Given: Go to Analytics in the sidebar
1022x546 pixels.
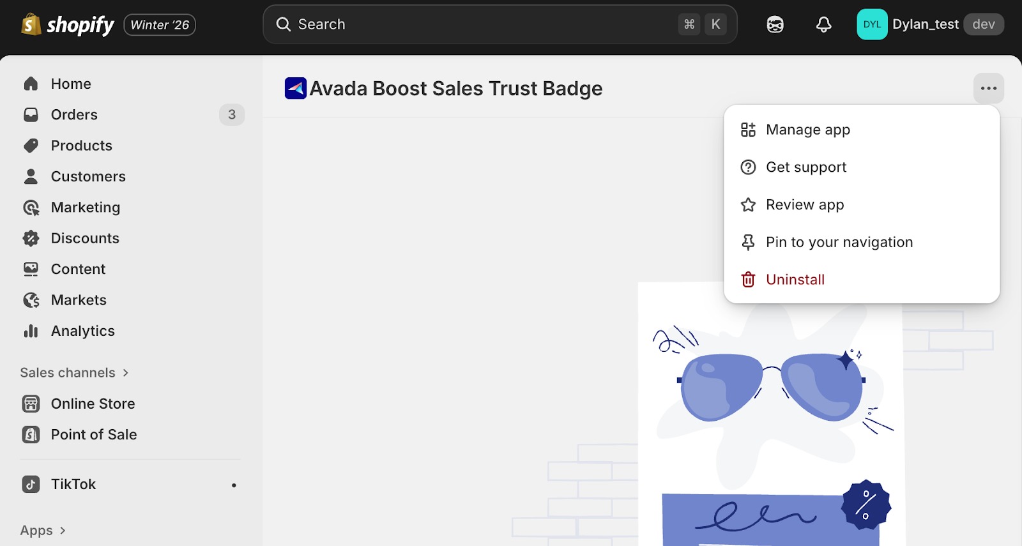Looking at the screenshot, I should [83, 331].
